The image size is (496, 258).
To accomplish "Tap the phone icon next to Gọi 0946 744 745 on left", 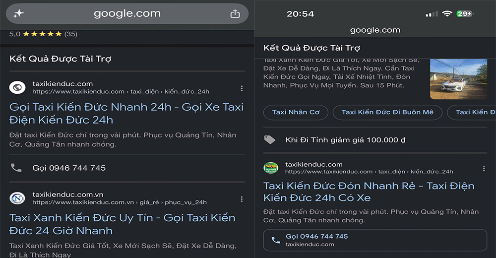I will click(16, 168).
